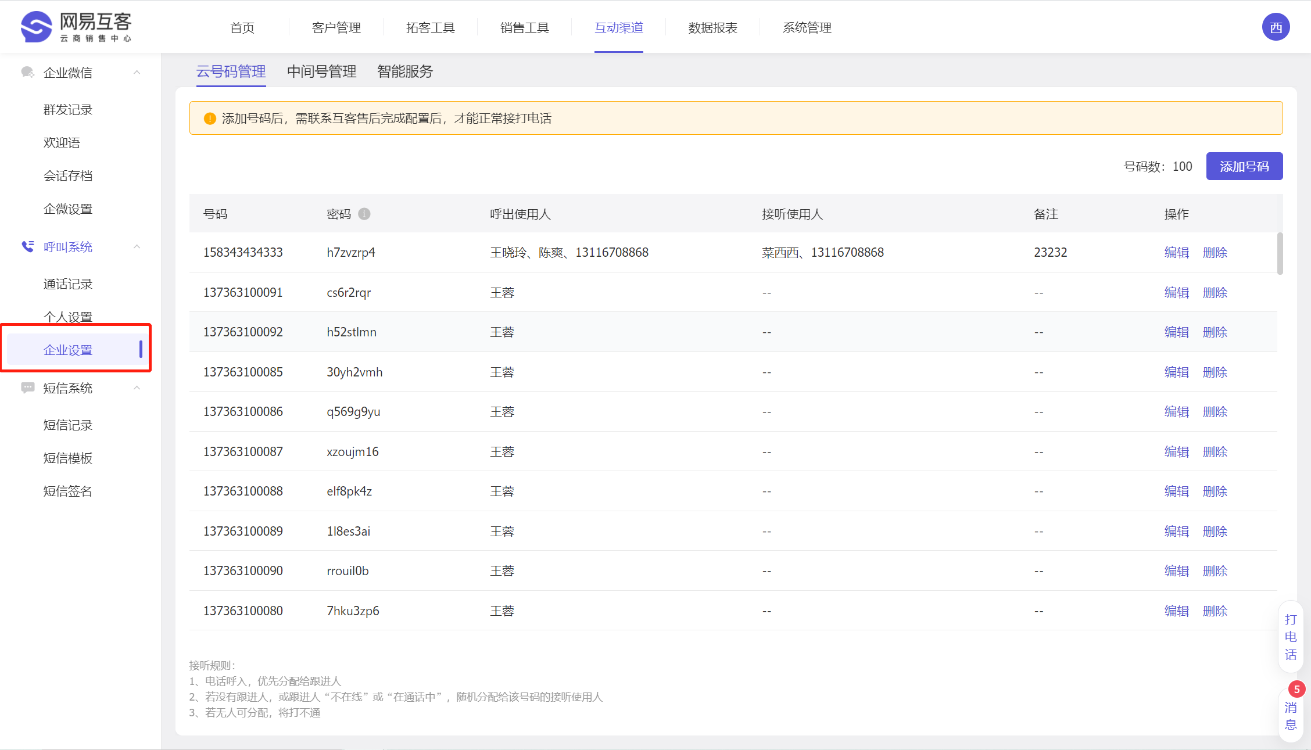Click the info icon next to 密码
The image size is (1311, 750).
[x=364, y=214]
